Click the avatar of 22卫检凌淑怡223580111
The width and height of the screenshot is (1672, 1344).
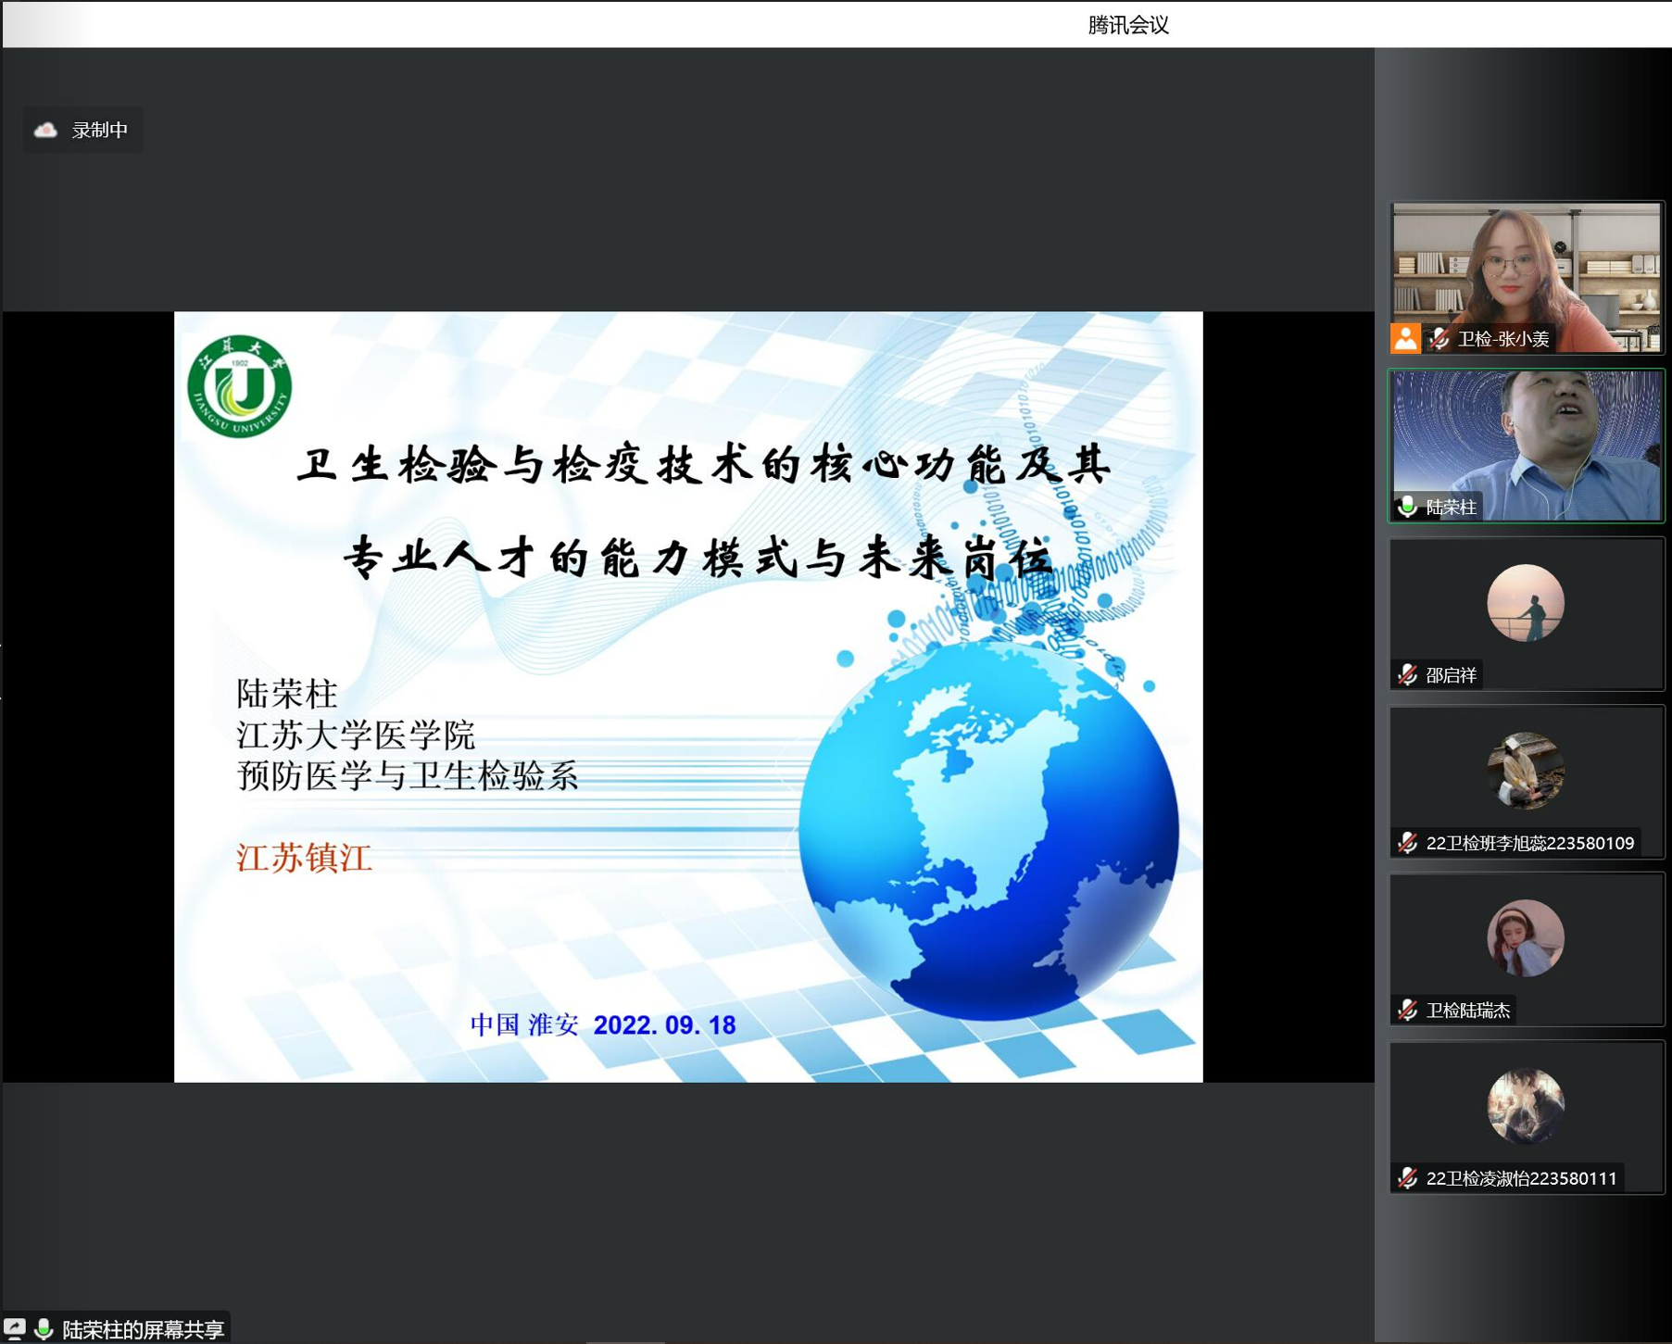(1525, 1106)
